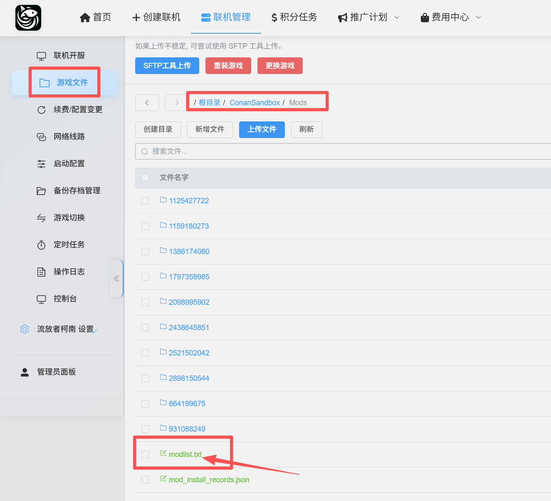Go to 网络线路 in the sidebar
Viewport: 551px width, 501px height.
click(x=69, y=137)
